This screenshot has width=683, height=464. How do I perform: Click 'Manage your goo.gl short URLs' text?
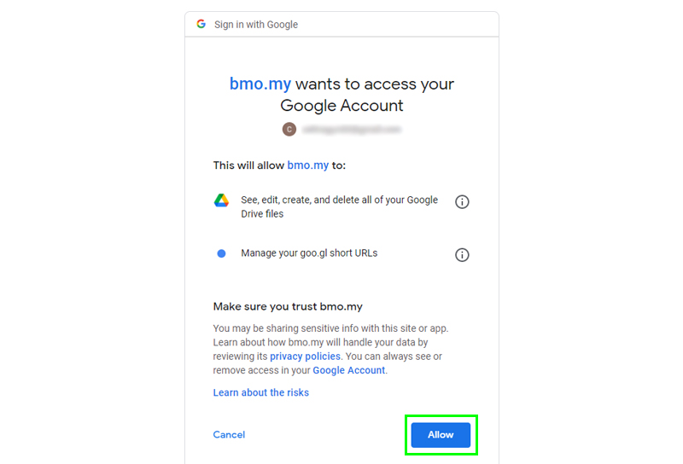(309, 253)
